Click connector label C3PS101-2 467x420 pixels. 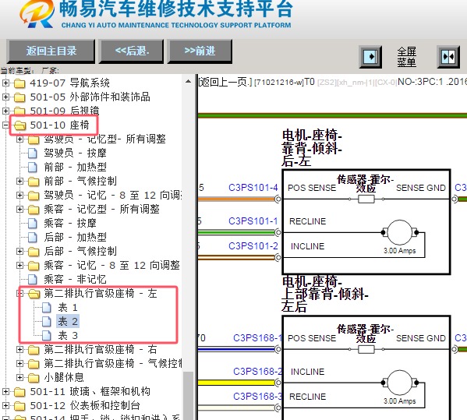[x=253, y=246]
